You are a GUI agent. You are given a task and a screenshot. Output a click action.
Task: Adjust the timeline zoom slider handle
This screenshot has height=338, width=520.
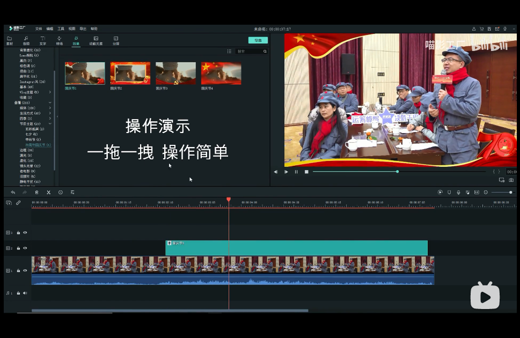point(510,192)
